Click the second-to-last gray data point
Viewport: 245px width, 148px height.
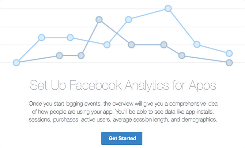182,56
